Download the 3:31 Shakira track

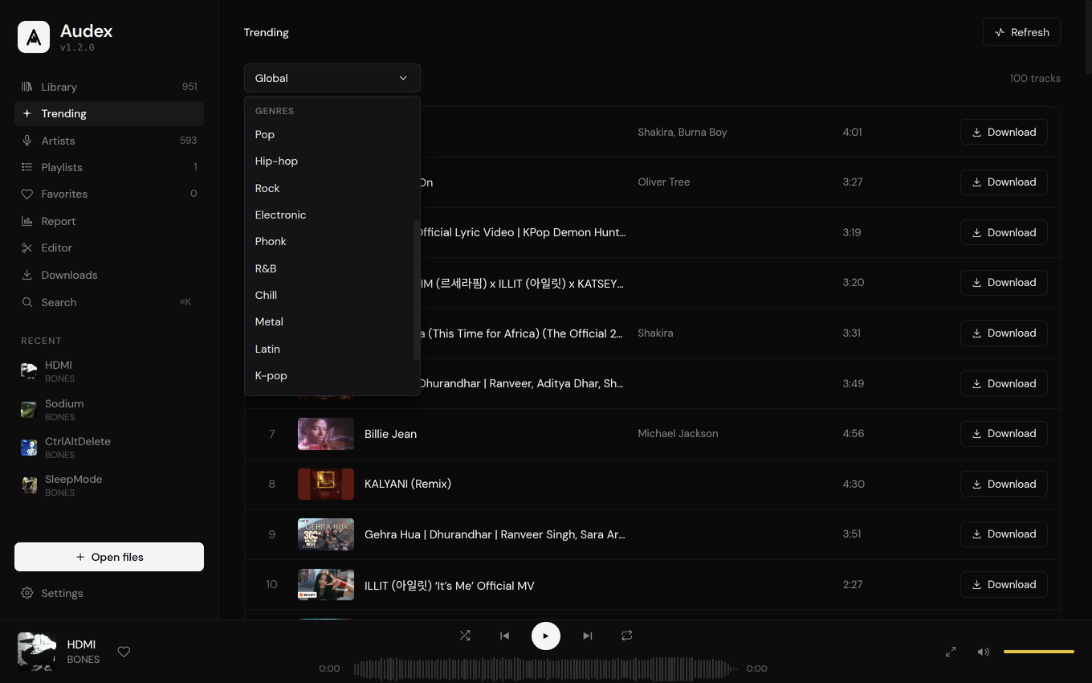[1004, 333]
